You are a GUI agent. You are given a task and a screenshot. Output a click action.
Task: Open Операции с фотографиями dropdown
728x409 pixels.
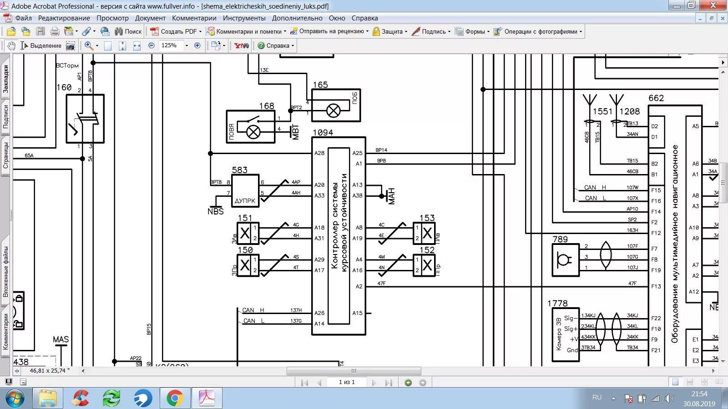(538, 31)
